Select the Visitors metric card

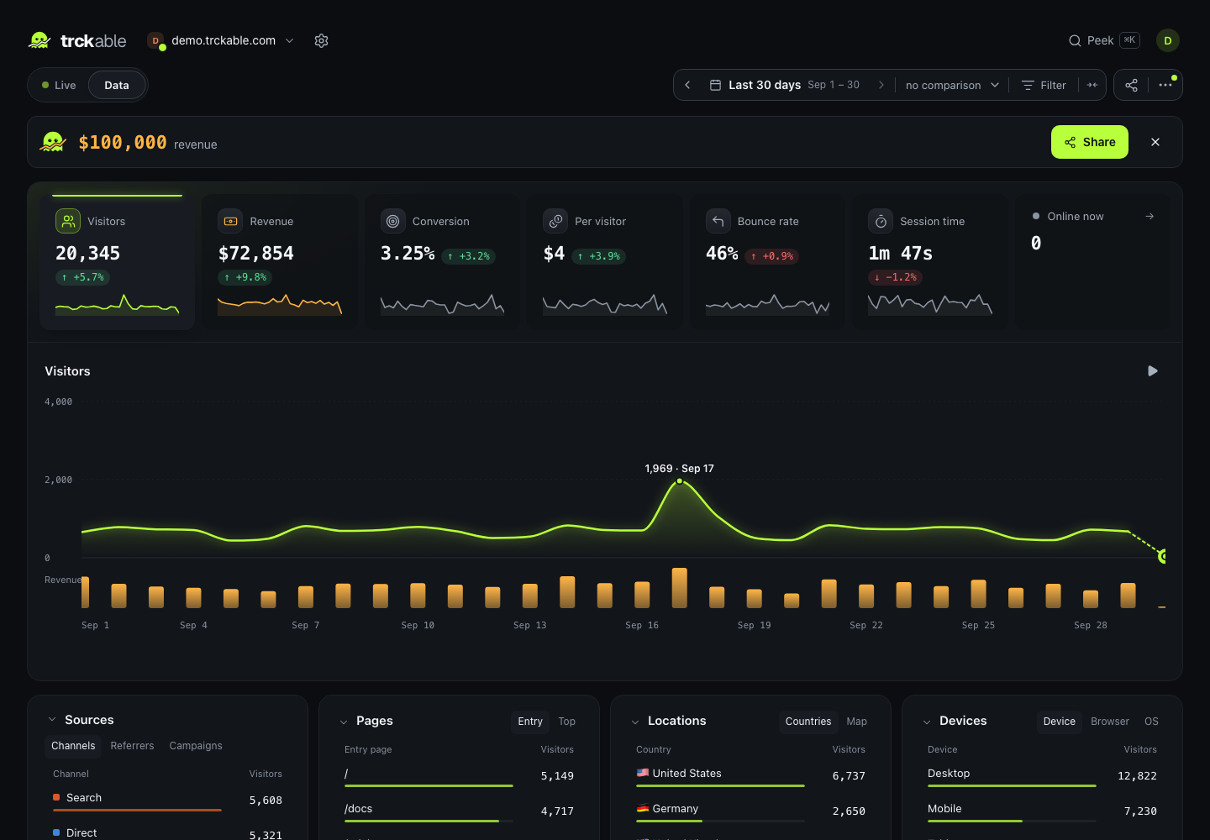pos(117,262)
